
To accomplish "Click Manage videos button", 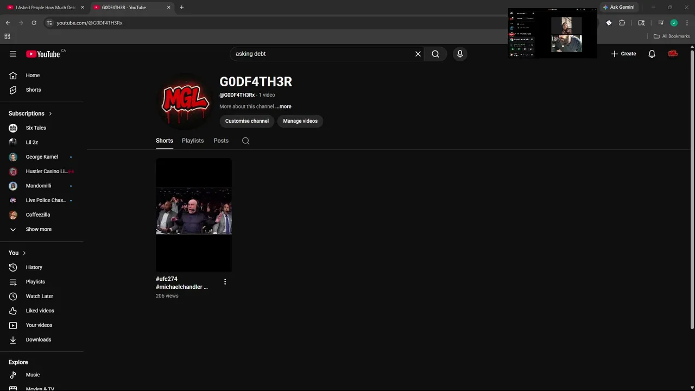I will [300, 121].
